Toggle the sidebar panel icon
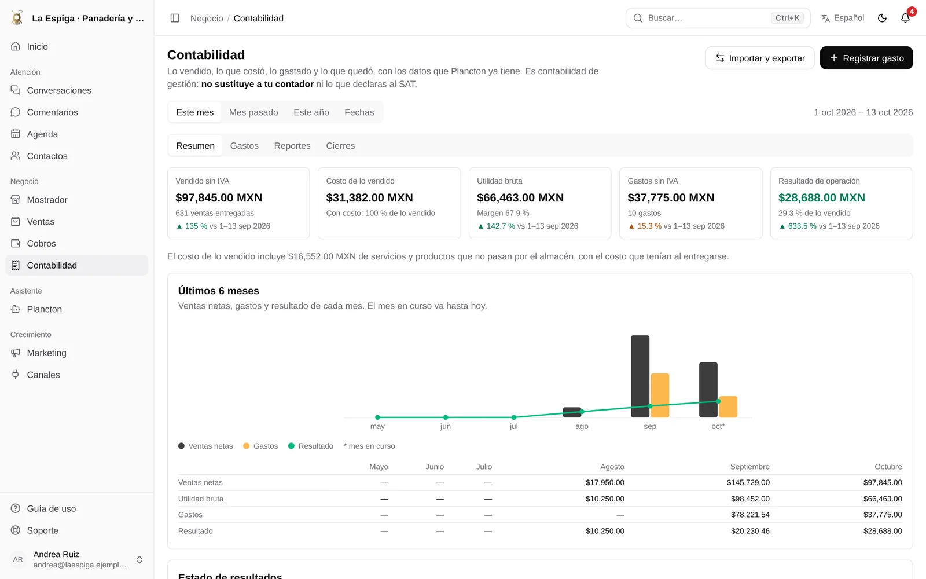The height and width of the screenshot is (579, 926). pos(175,18)
